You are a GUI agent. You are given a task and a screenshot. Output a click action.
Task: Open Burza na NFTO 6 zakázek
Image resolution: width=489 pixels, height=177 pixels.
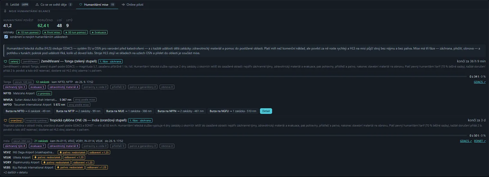28,111
